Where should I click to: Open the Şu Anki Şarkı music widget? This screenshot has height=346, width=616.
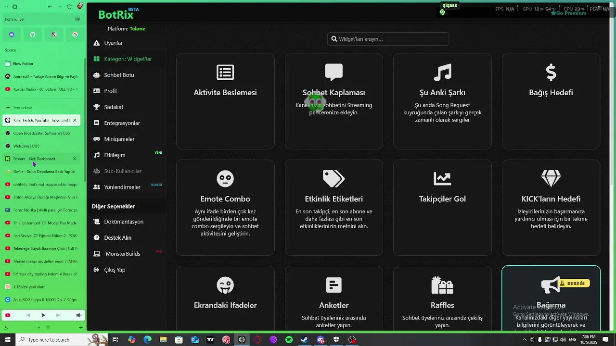click(x=442, y=101)
